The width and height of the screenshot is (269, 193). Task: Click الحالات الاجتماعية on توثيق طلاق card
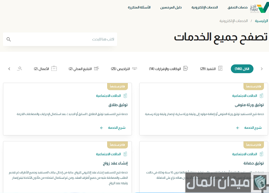point(108,96)
